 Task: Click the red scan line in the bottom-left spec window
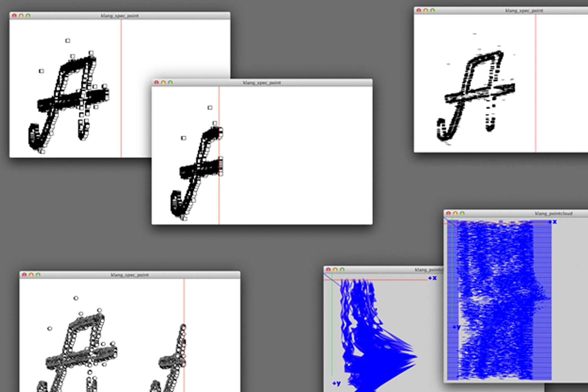coord(184,335)
